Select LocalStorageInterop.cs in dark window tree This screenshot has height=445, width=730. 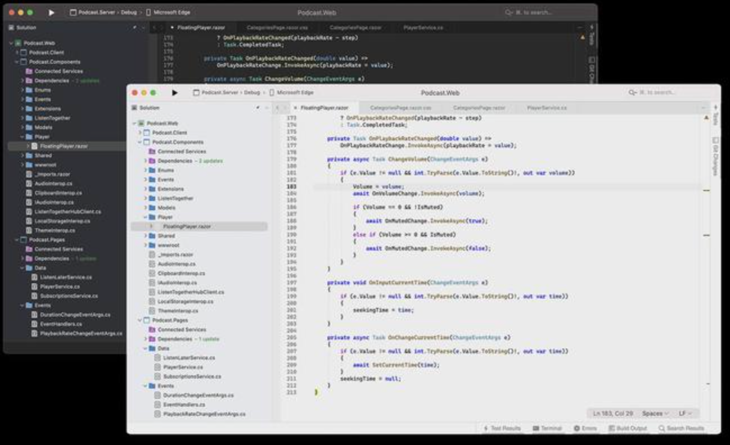coord(62,221)
